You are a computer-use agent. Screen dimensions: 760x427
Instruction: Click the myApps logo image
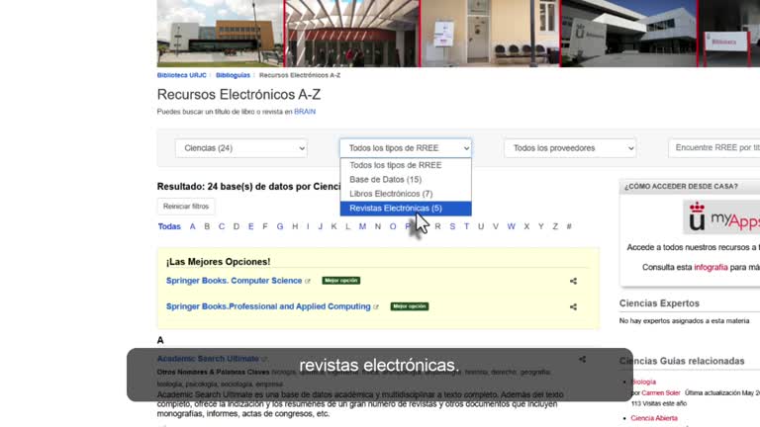tap(722, 217)
